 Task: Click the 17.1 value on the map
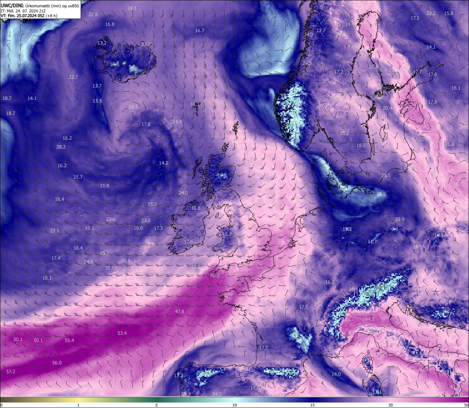coord(415,18)
